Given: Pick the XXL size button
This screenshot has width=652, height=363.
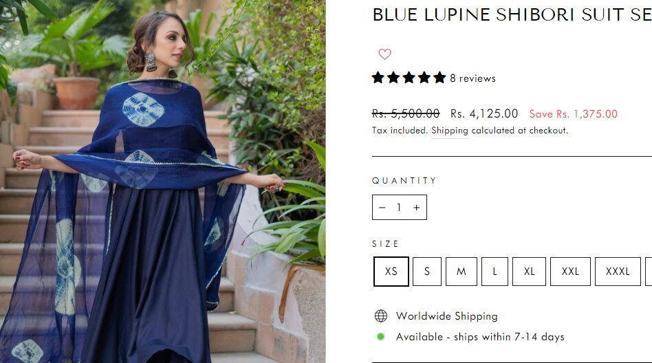Looking at the screenshot, I should coord(570,272).
